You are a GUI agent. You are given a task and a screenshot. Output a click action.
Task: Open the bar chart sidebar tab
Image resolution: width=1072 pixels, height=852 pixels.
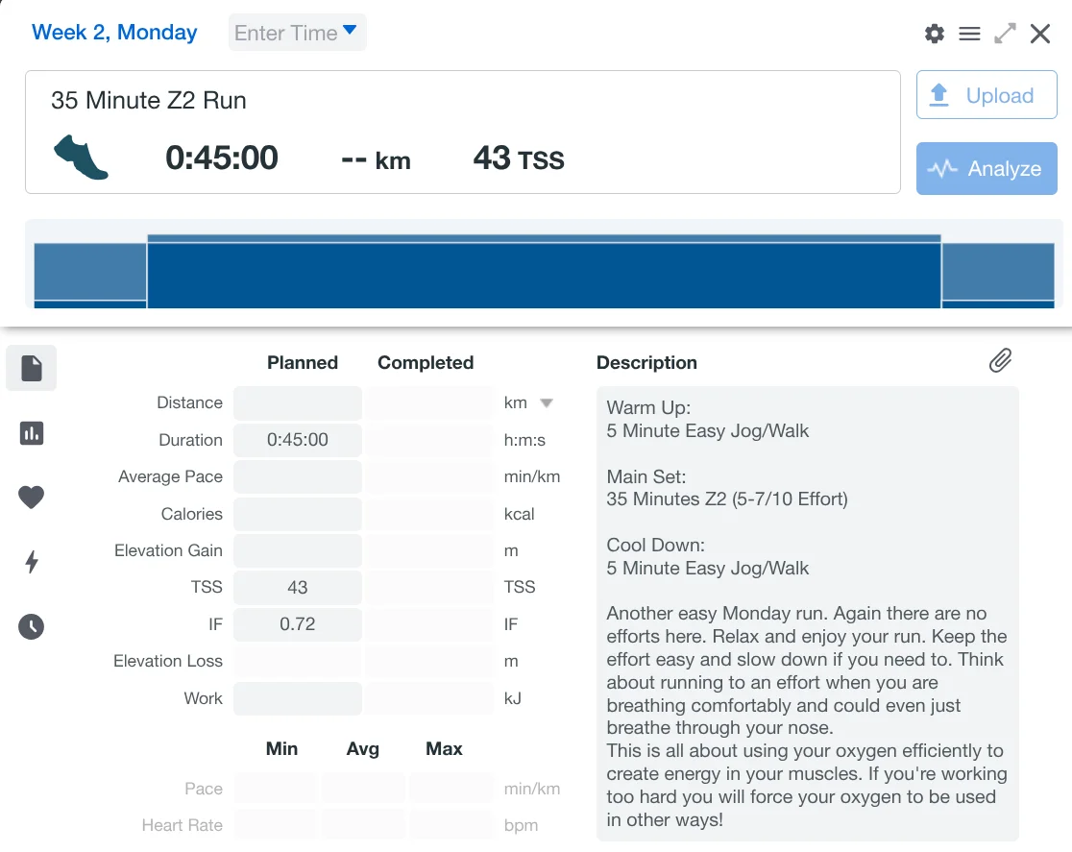(x=32, y=433)
